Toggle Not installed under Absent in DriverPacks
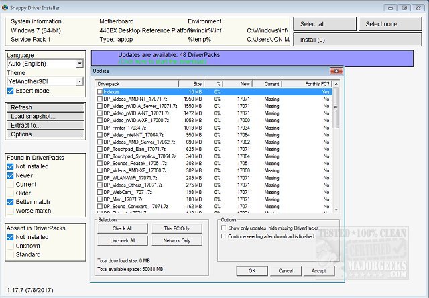 pos(10,237)
